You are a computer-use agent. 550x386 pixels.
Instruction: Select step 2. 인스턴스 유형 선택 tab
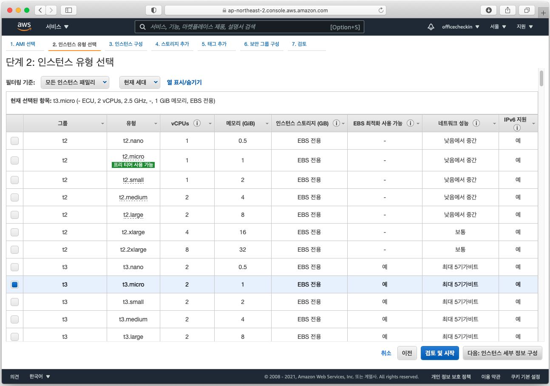74,44
